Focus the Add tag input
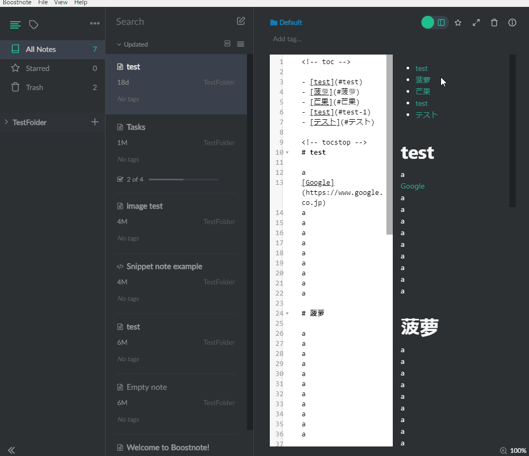The image size is (529, 456). click(287, 39)
